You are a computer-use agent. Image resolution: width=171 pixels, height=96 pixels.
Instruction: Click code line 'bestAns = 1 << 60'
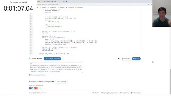(x=49, y=36)
